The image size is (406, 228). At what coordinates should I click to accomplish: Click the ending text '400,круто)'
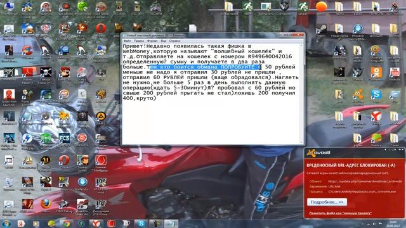click(x=140, y=98)
